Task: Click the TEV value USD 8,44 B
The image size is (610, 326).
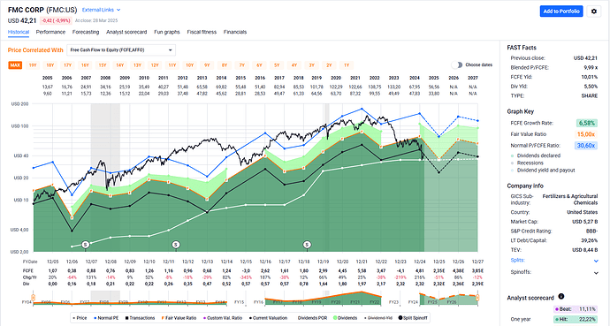Action: click(584, 250)
